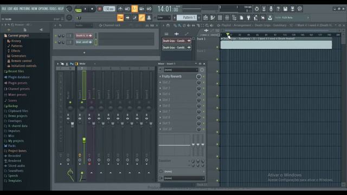Open the Playlist view icon
The height and width of the screenshot is (195, 347).
[205, 18]
